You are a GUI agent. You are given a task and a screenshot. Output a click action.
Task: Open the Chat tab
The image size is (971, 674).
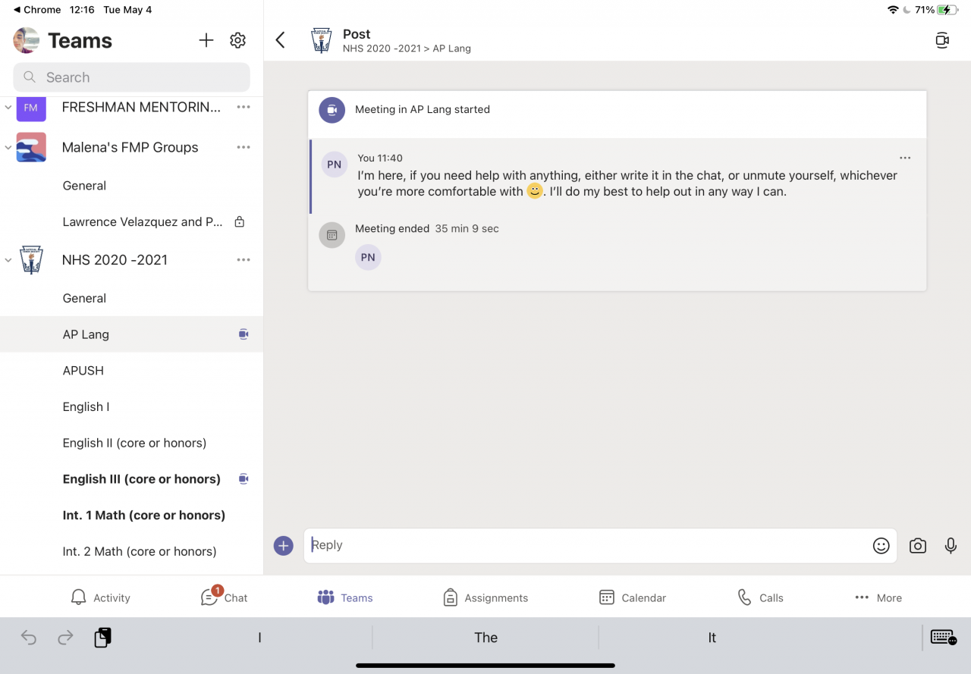click(225, 597)
